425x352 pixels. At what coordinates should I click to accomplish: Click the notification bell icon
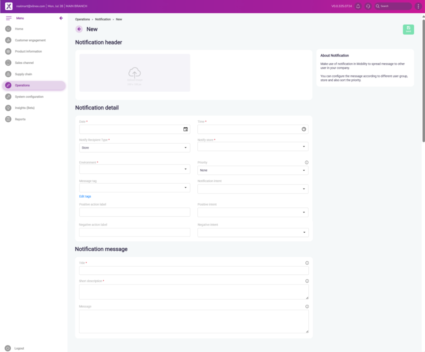tap(358, 6)
